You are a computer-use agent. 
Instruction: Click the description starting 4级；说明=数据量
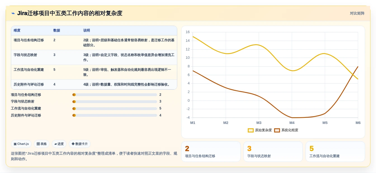tap(127, 84)
